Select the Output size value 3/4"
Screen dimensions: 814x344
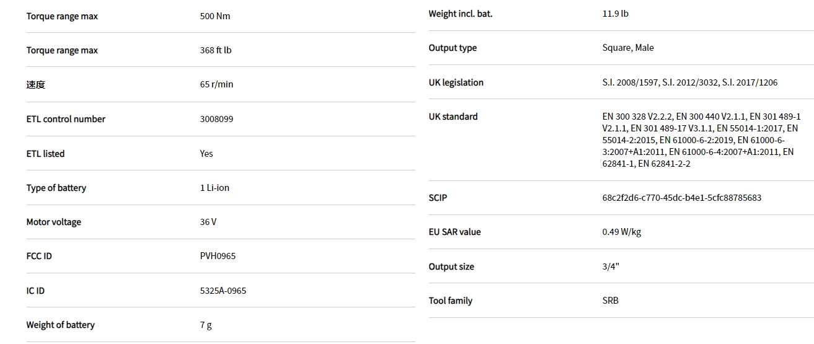610,267
